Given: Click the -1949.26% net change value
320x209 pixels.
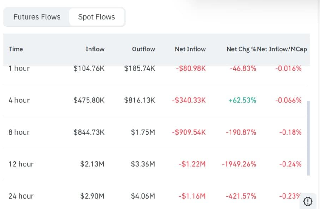Looking at the screenshot, I should (x=239, y=164).
